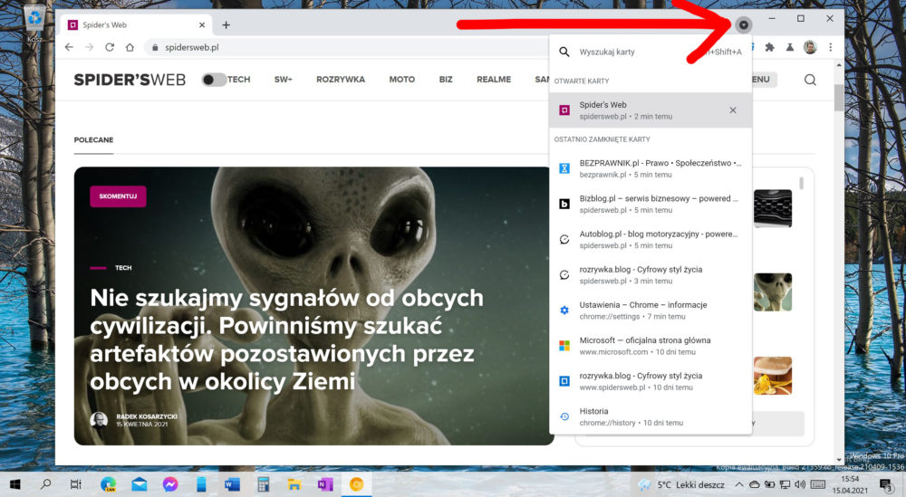This screenshot has width=906, height=497.
Task: Go back to the previous page
Action: point(70,47)
